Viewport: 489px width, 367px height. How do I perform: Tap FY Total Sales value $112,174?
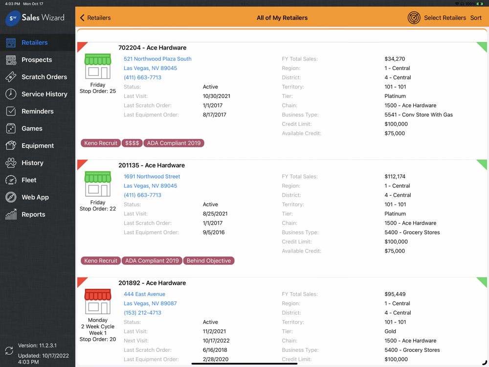pyautogui.click(x=395, y=176)
